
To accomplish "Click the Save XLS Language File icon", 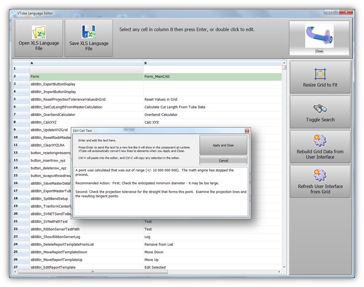I will (89, 32).
